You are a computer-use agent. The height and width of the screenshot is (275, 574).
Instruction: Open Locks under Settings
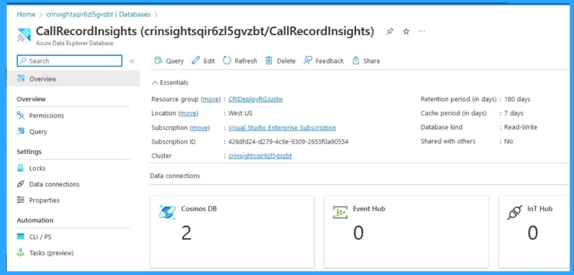tap(38, 168)
